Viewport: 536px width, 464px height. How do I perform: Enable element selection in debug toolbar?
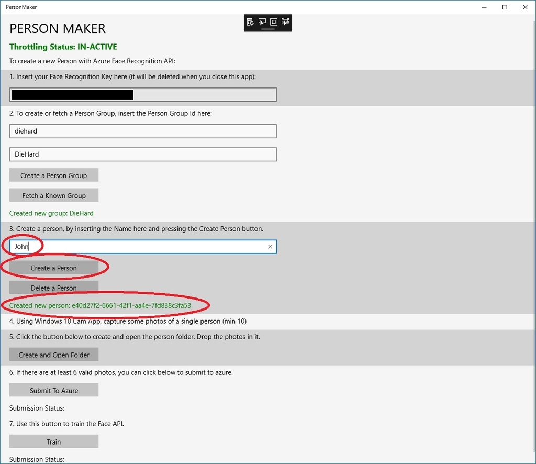262,22
